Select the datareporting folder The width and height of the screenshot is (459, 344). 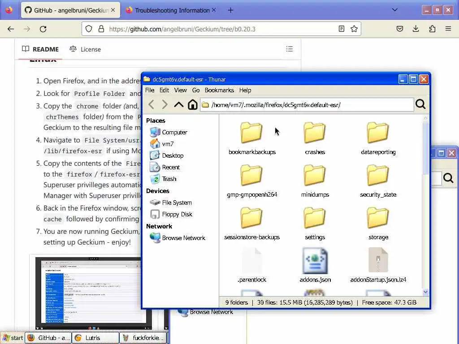point(378,138)
